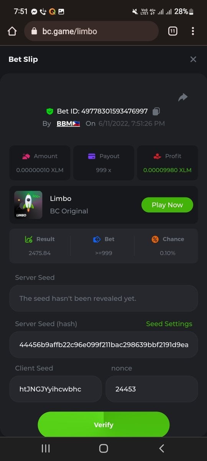Tap the Server Seed unrevealed field
Screen dimensions: 207x461
103,298
